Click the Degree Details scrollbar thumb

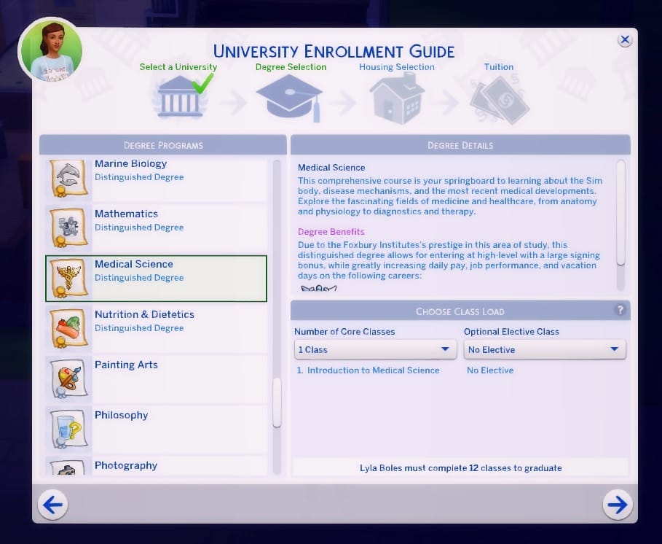[620, 213]
